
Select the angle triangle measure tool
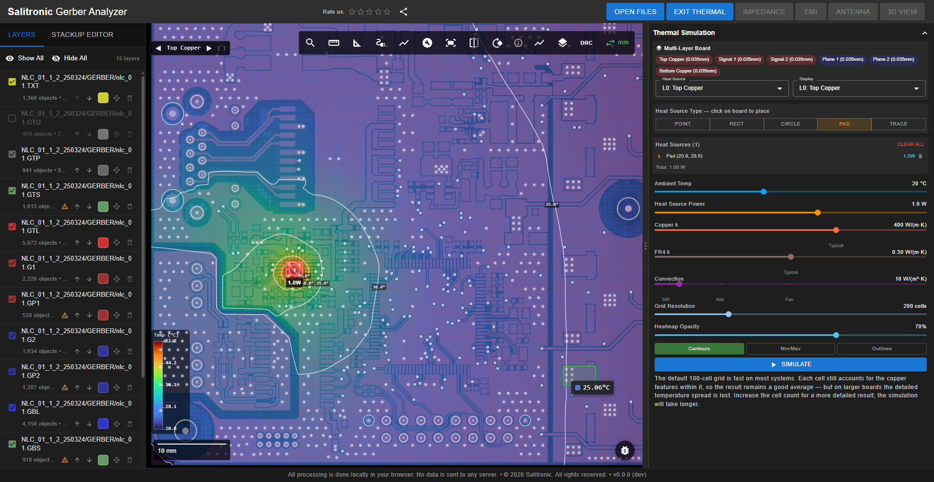(357, 43)
